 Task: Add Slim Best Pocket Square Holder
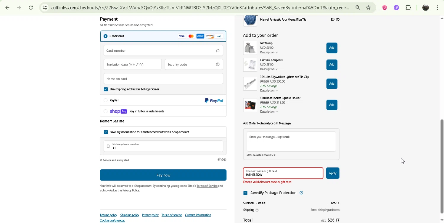[x=332, y=105]
